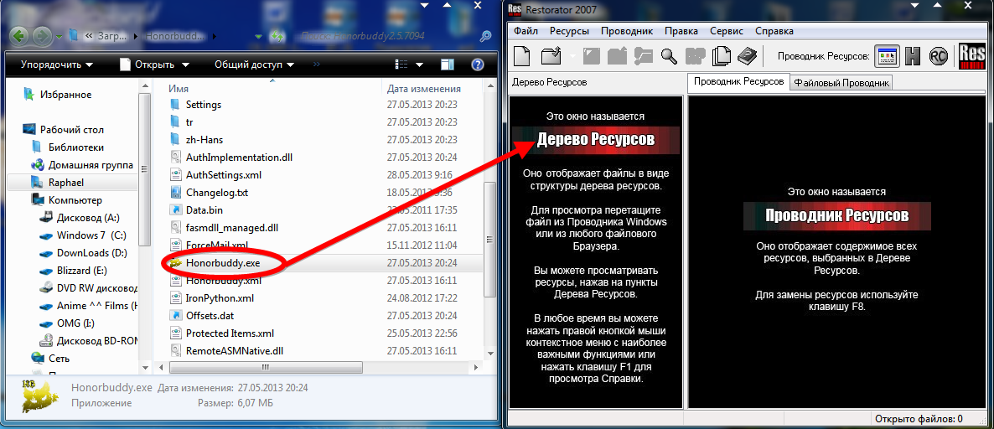Switch to RC view mode icon

tap(938, 56)
